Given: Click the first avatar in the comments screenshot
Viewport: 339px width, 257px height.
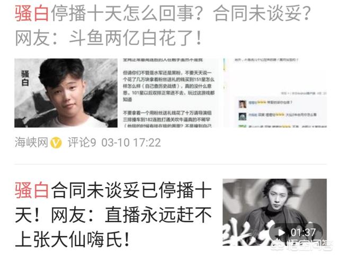Looking at the screenshot, I should [x=243, y=104].
